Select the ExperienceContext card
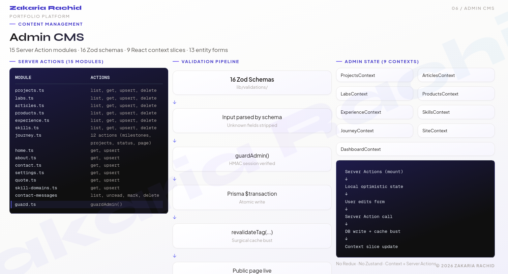Viewport: 508px width, 274px height. coord(375,112)
